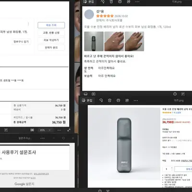Show file info icon under the review image window
Viewport: 192px width, 192px height.
coord(175,94)
